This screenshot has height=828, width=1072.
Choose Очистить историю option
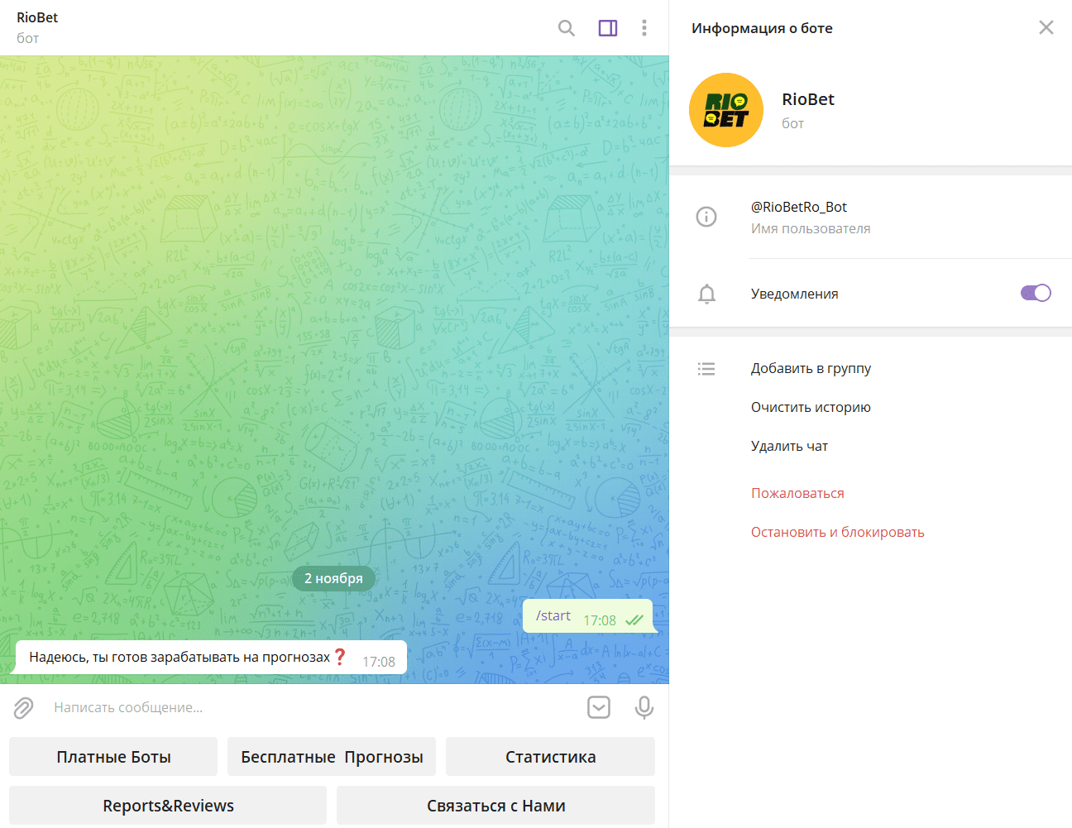coord(811,407)
